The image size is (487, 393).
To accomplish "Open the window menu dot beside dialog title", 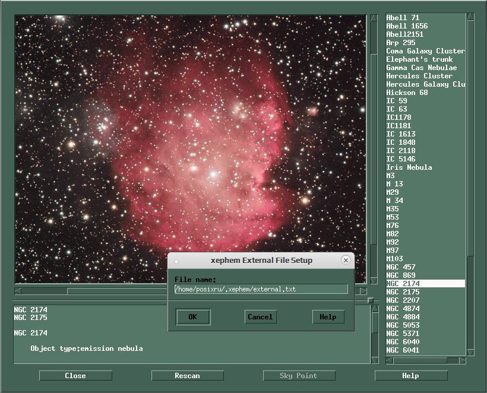I will pos(176,261).
